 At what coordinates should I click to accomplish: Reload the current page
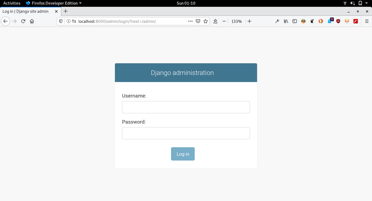[23, 21]
